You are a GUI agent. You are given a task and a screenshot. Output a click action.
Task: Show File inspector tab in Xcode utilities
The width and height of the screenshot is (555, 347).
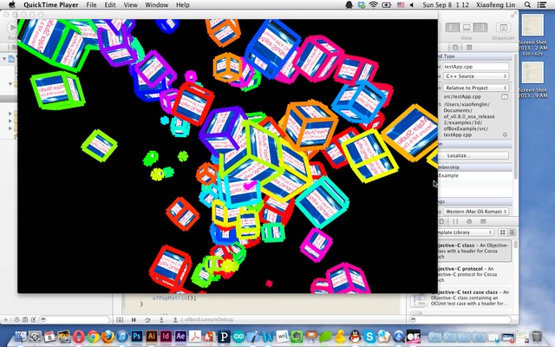click(455, 48)
